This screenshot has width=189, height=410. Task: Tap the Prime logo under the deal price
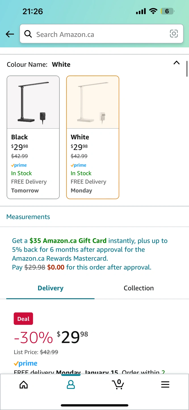[x=26, y=364]
